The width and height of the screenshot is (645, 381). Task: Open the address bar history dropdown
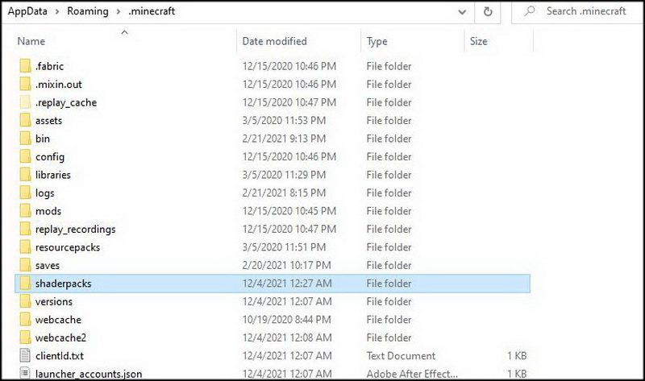[x=462, y=12]
